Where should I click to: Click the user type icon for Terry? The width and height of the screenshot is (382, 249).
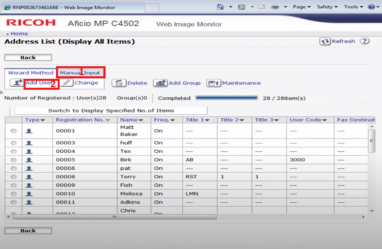(29, 177)
